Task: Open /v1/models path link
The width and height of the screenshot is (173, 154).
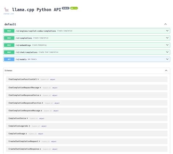Action: (21, 59)
